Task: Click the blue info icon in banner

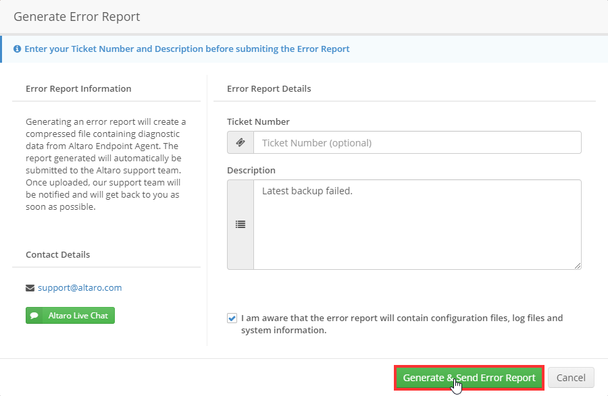Action: pyautogui.click(x=17, y=49)
